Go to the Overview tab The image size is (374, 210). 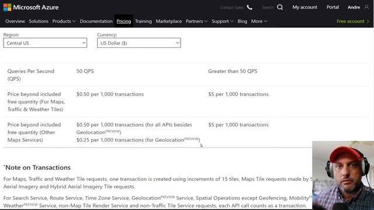point(15,21)
